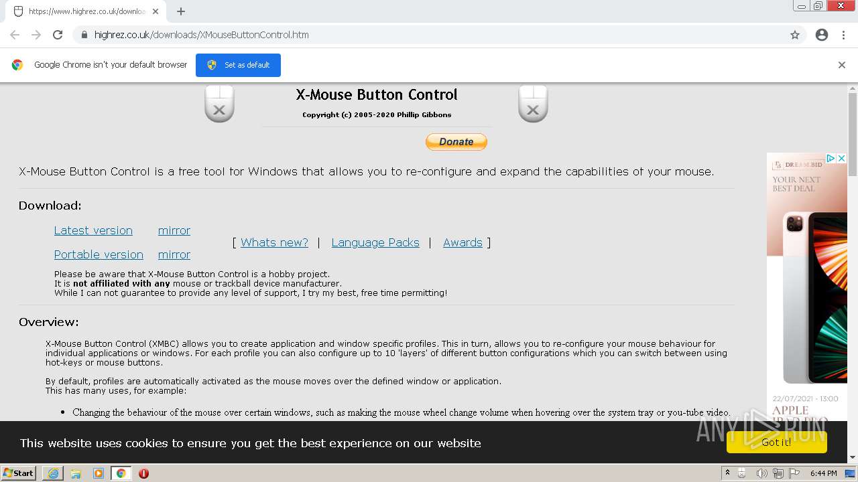
Task: Open Chrome three-dot menu
Action: tap(843, 35)
